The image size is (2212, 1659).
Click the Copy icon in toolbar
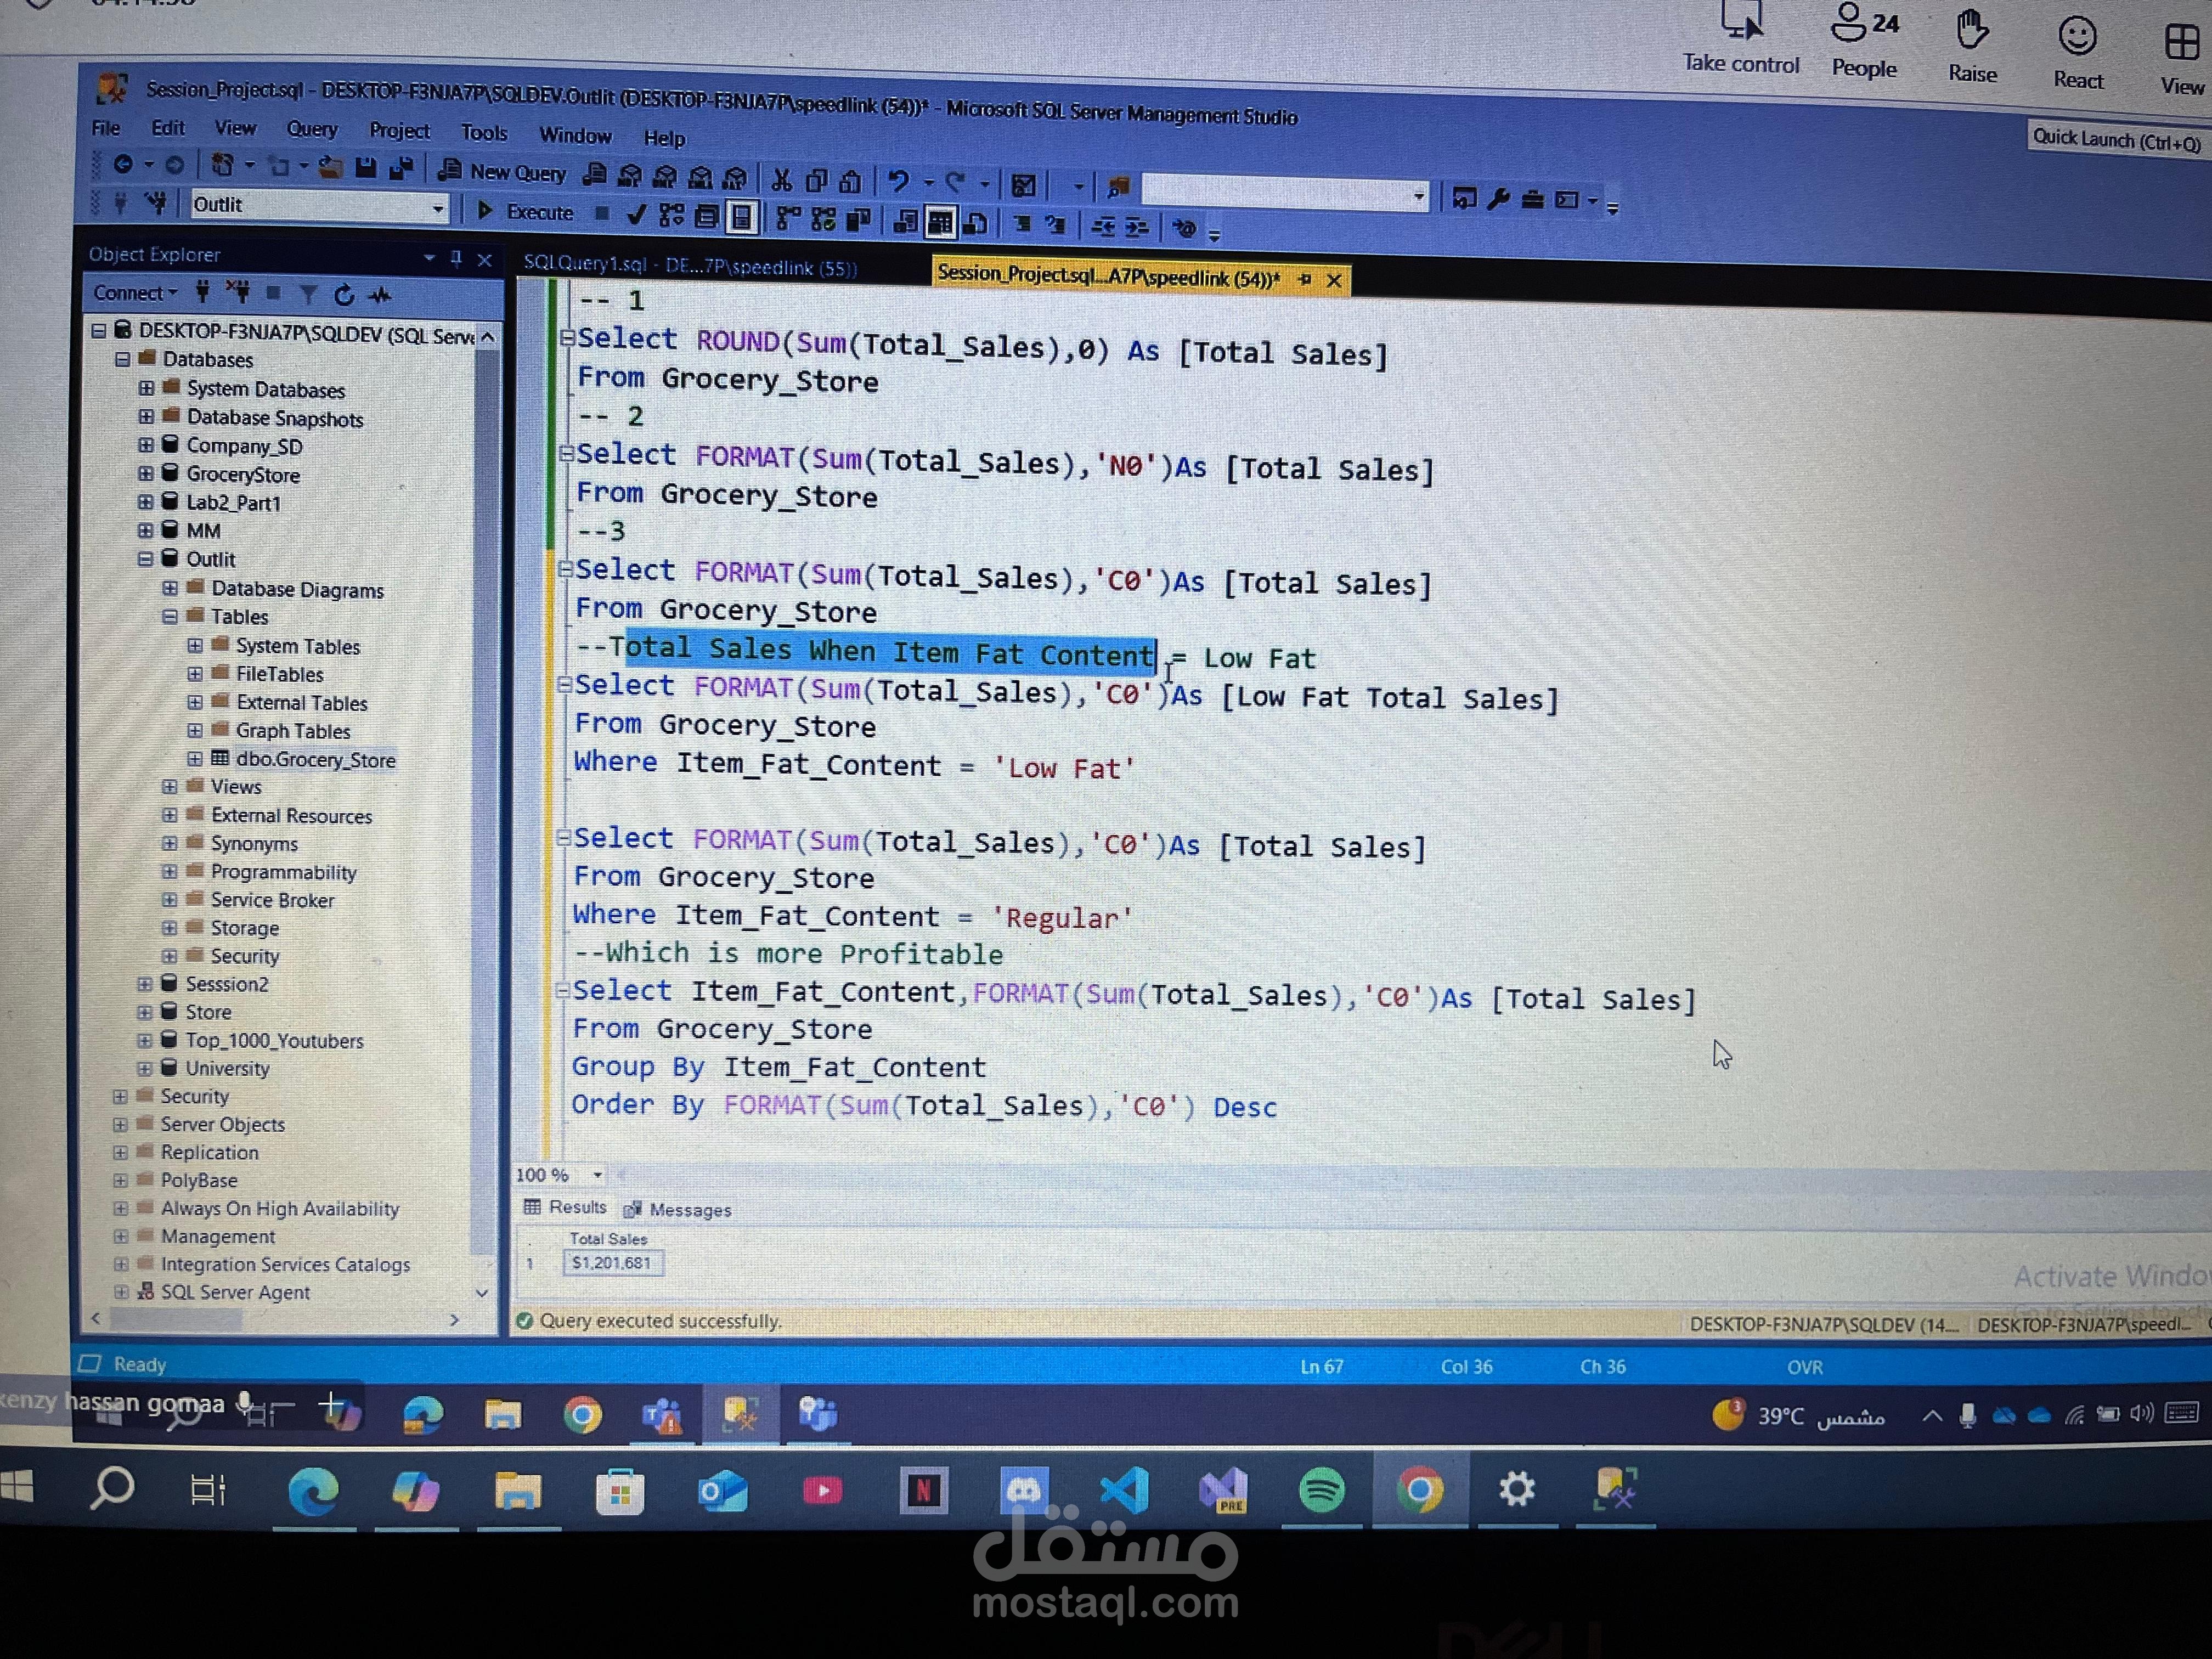click(817, 181)
